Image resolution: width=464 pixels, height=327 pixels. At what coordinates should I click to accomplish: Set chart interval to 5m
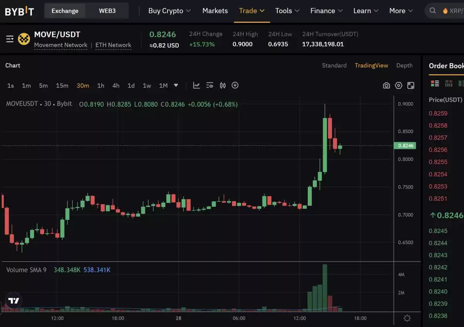pos(43,86)
